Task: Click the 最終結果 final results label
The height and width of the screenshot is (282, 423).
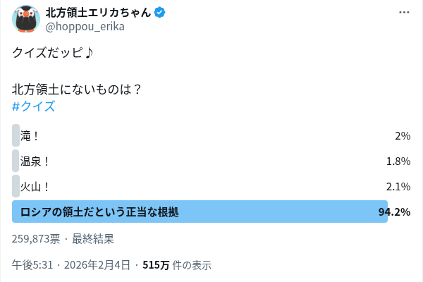Action: click(93, 239)
